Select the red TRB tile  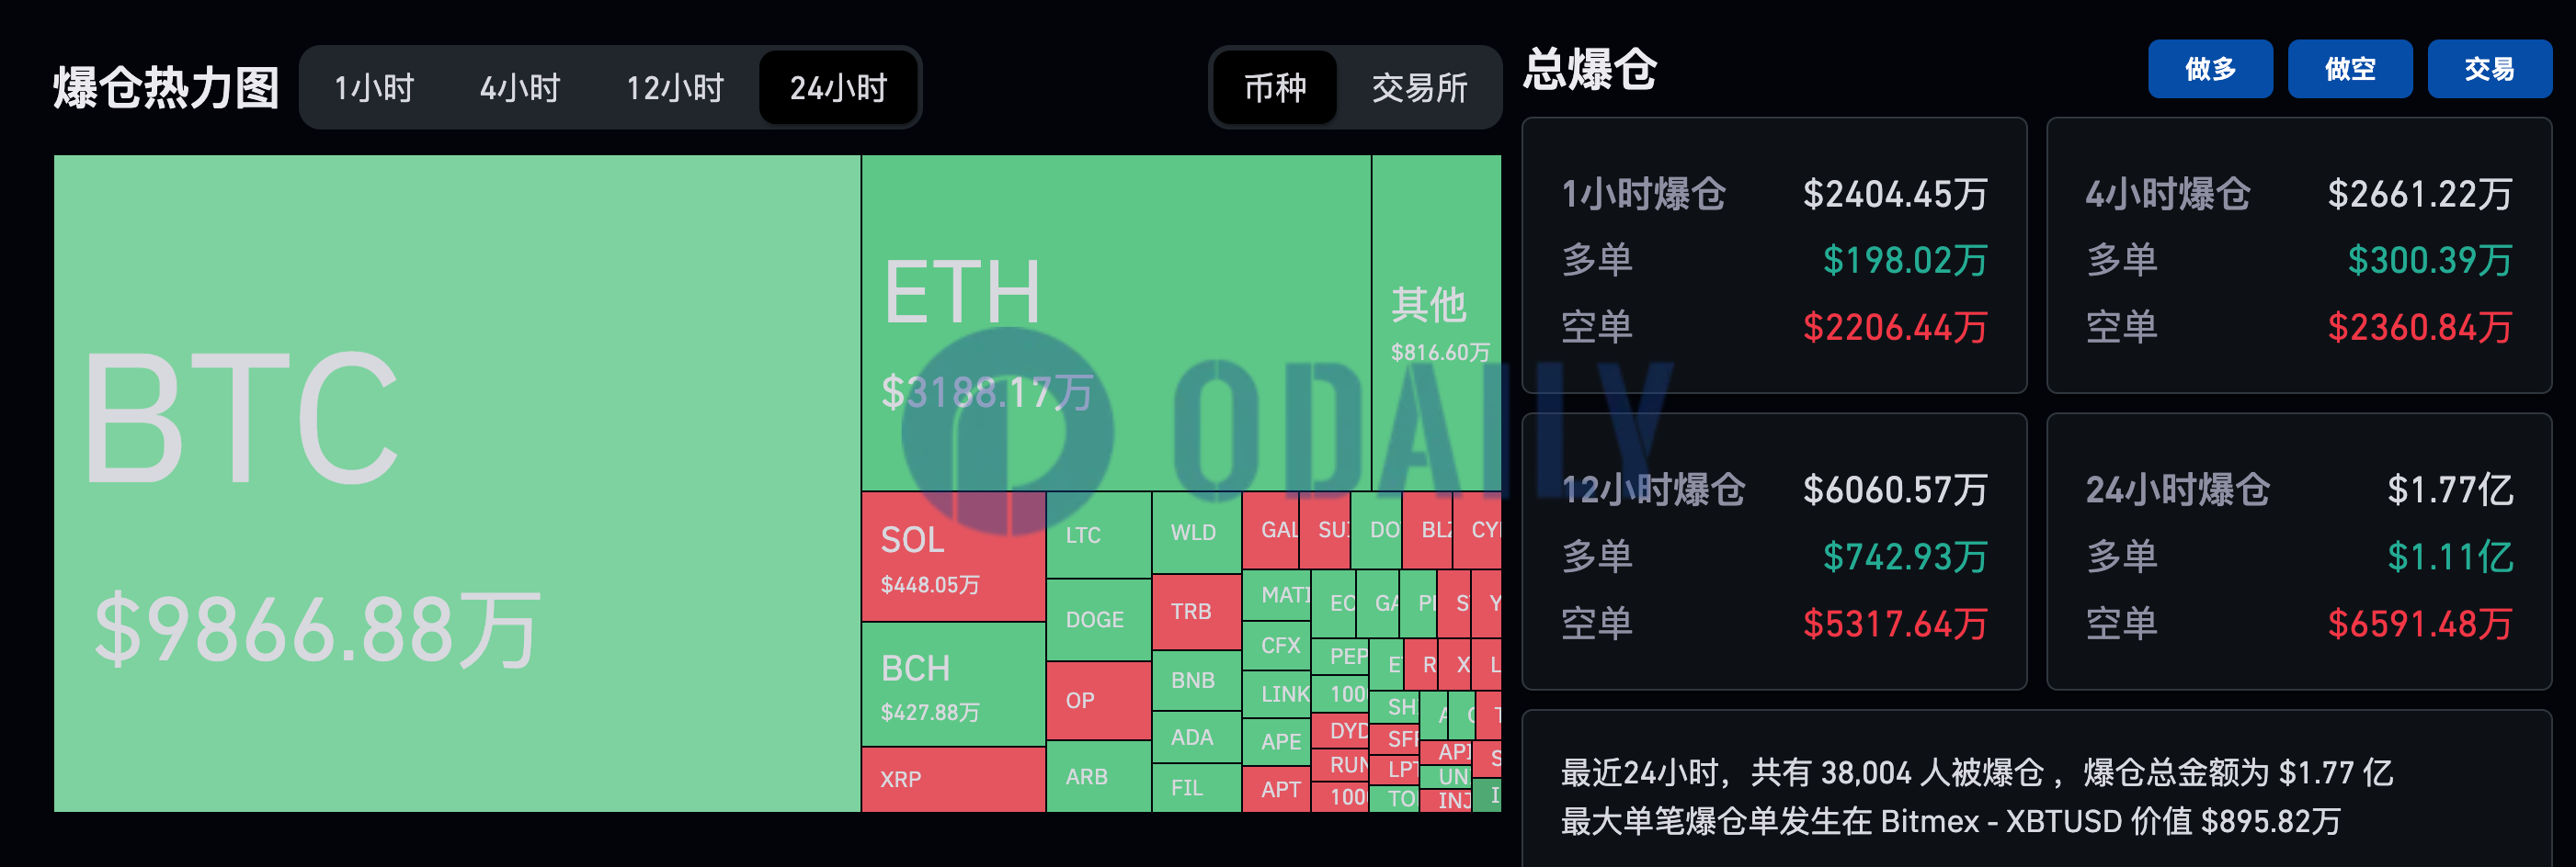pyautogui.click(x=1196, y=613)
